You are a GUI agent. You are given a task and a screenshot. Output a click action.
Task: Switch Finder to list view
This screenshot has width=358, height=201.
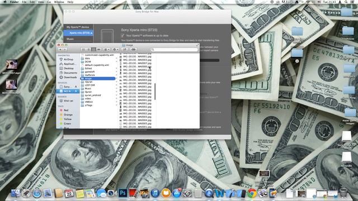point(88,50)
